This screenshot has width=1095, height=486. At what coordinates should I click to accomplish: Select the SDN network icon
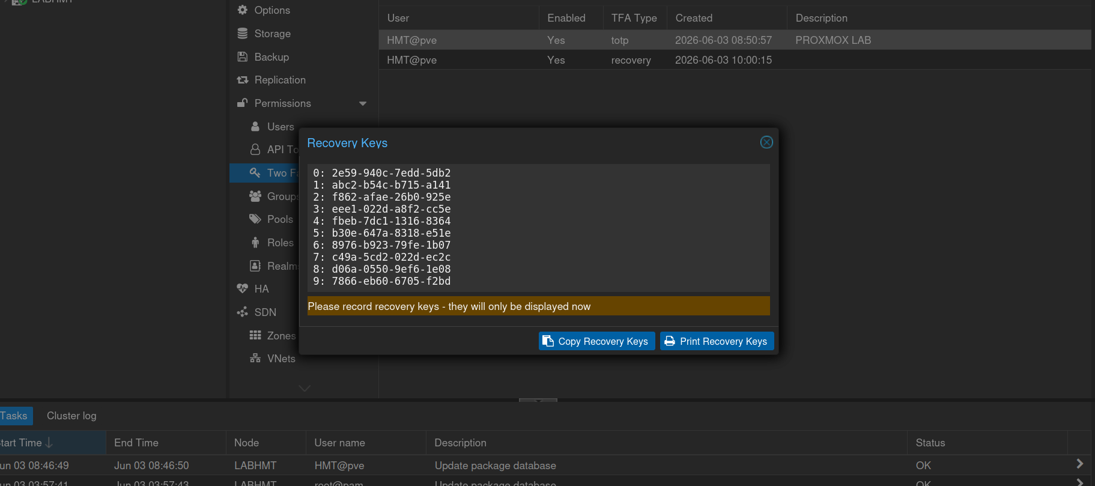coord(243,312)
